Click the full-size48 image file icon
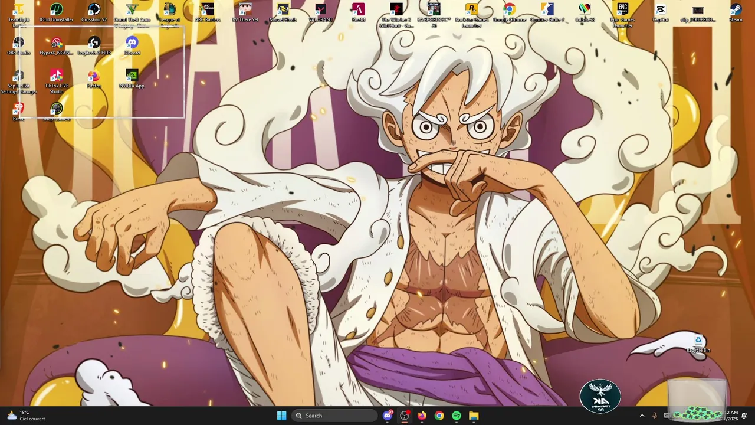 tap(585, 13)
